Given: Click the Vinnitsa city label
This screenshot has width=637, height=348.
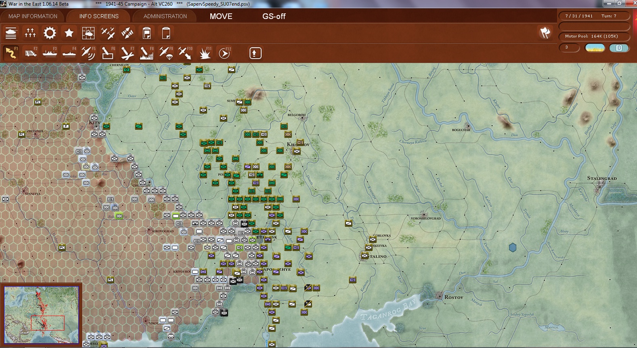Looking at the screenshot, I should tap(33, 194).
